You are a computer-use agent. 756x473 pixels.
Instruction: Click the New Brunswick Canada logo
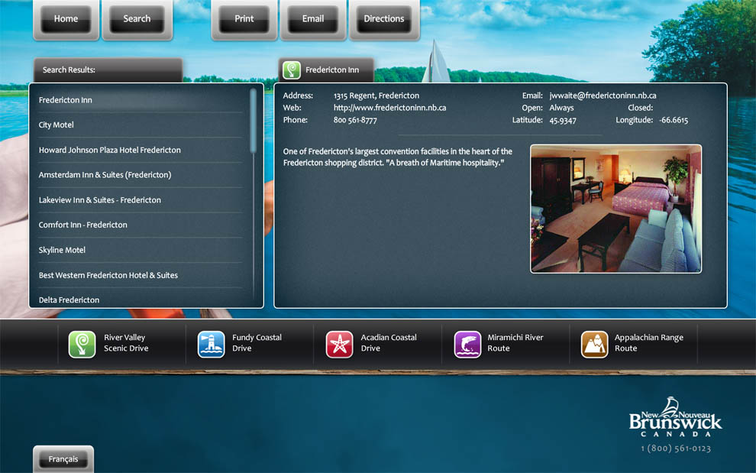[676, 417]
